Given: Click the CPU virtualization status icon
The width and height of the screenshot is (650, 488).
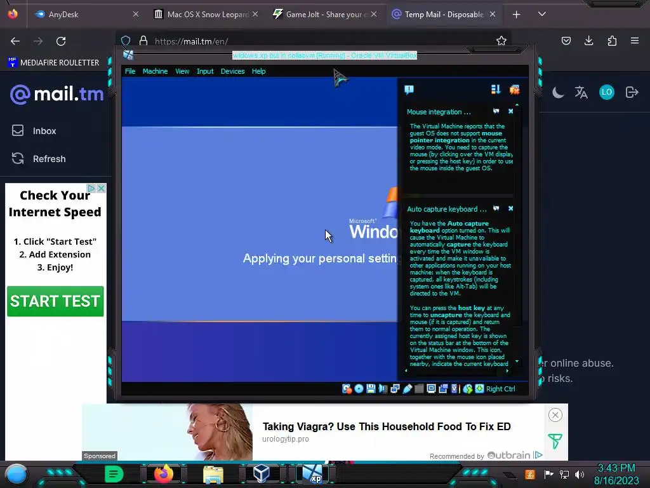Looking at the screenshot, I should (455, 389).
